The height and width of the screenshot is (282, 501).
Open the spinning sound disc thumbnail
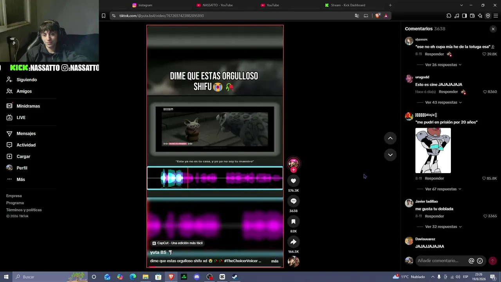[x=293, y=261]
